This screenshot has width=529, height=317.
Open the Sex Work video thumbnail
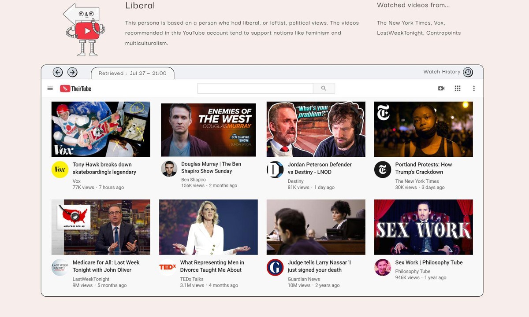[x=424, y=227]
